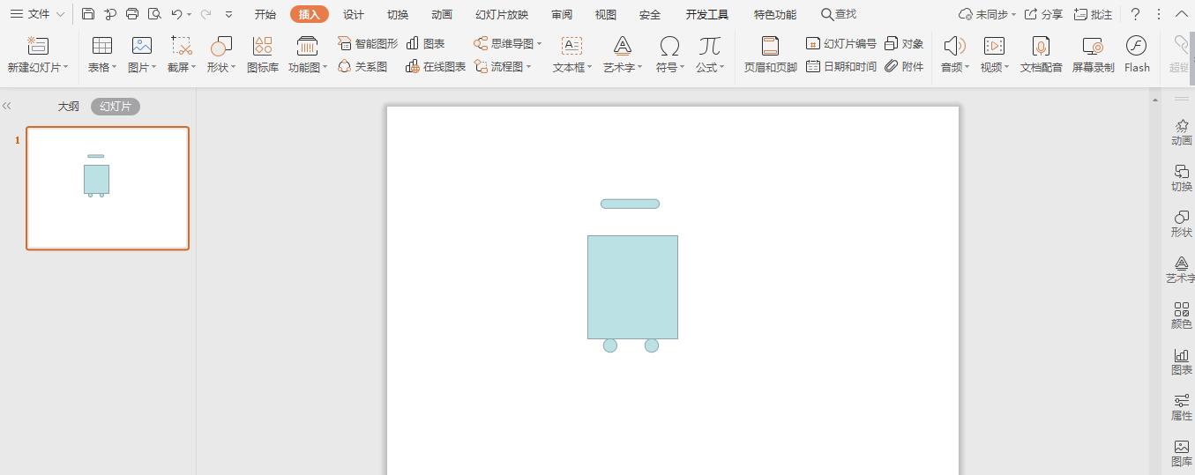Screen dimensions: 1195x475
Task: Open 切换 transition side panel
Action: (1181, 178)
